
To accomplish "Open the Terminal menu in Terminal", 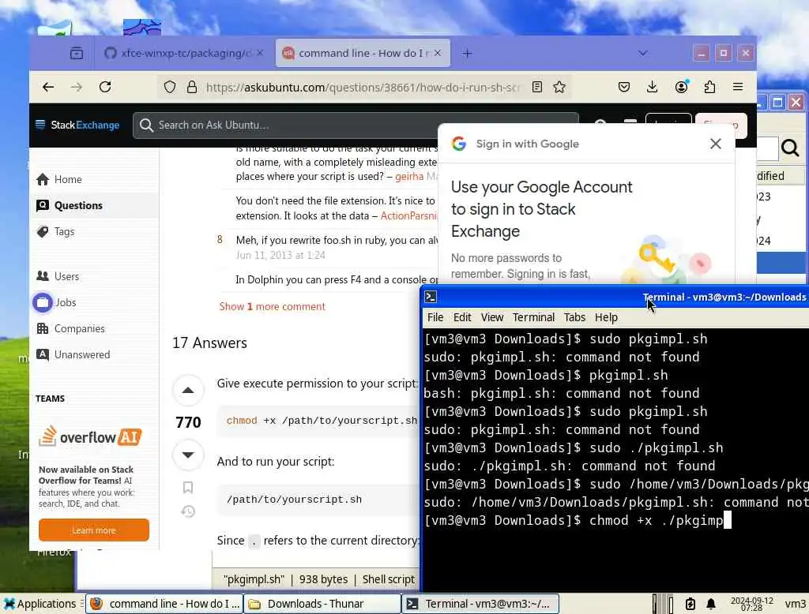I will click(x=533, y=317).
